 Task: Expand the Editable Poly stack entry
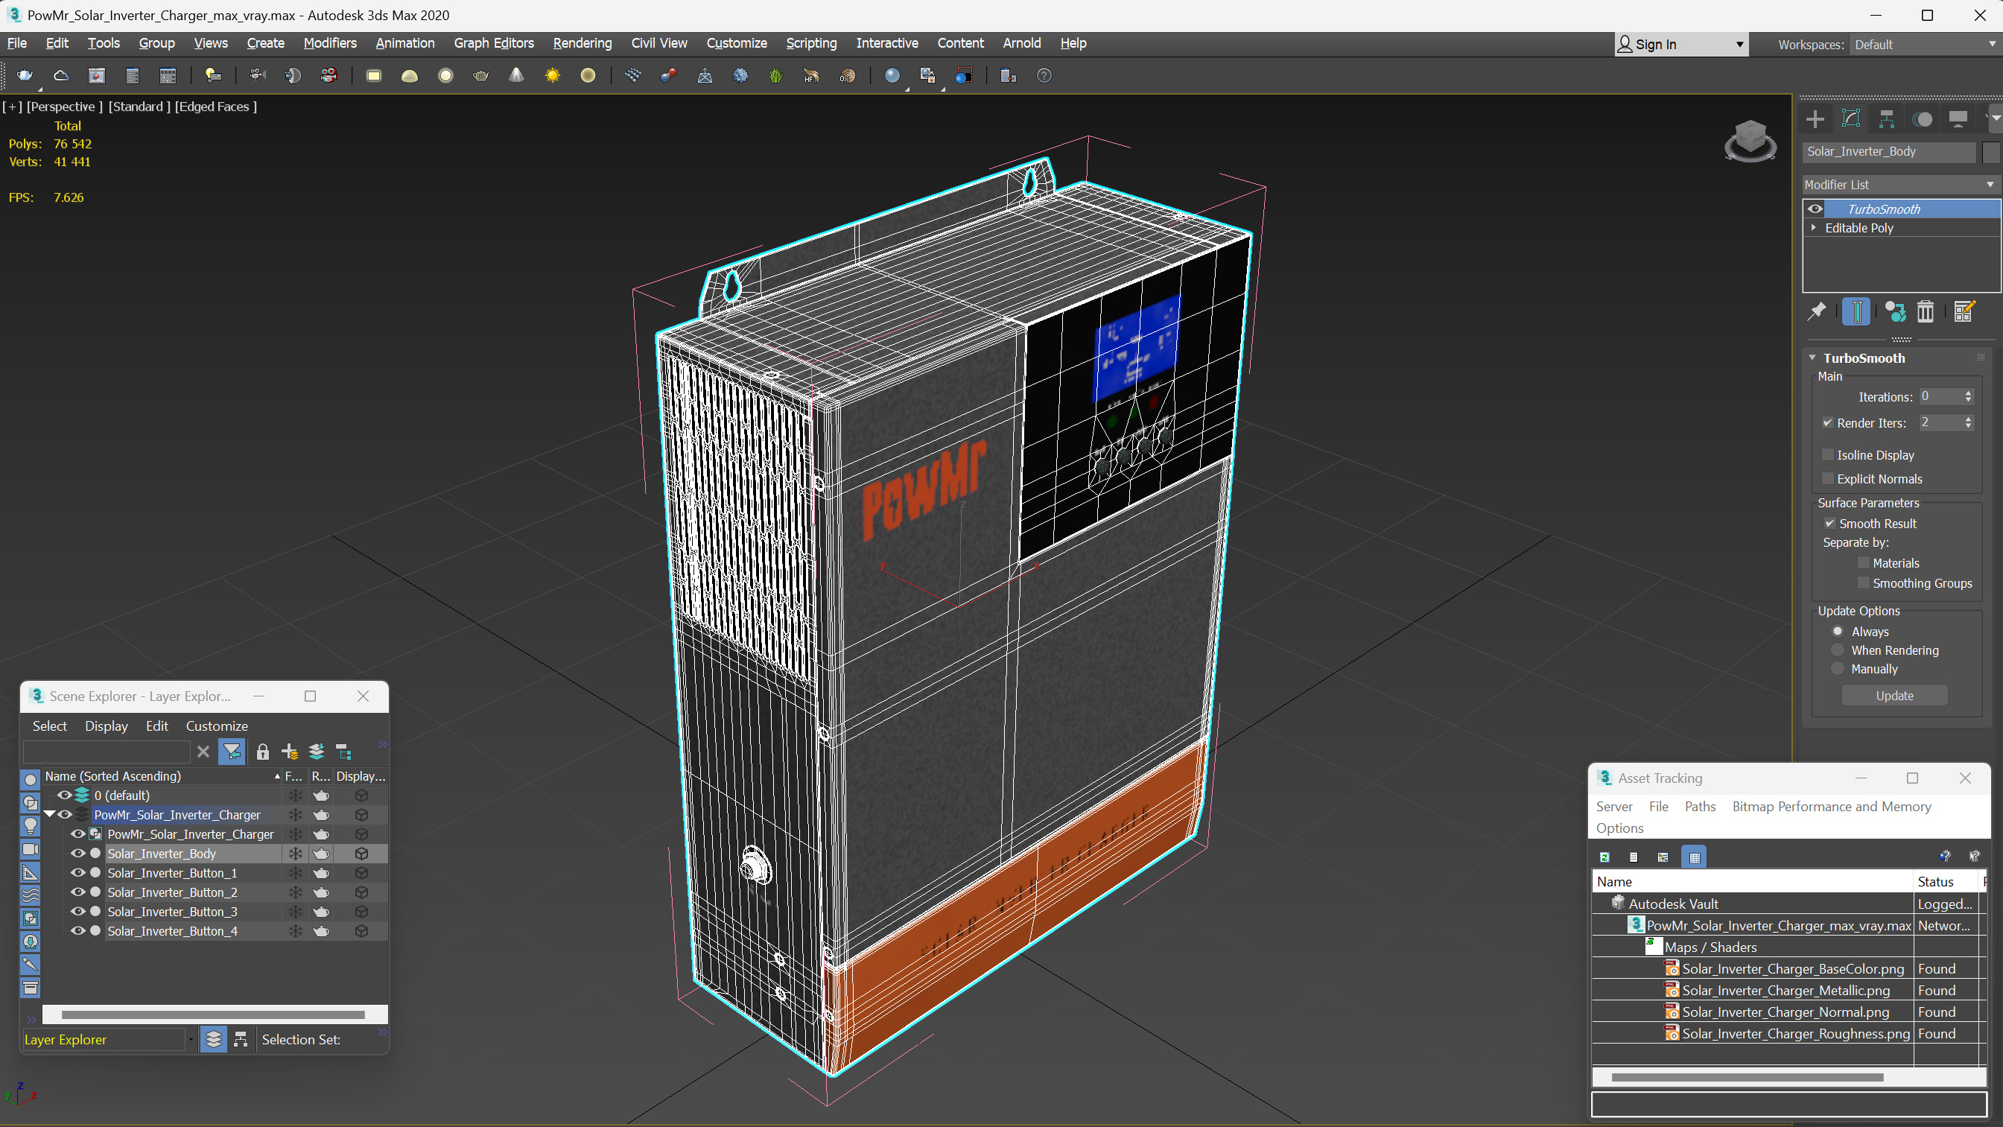[x=1813, y=228]
